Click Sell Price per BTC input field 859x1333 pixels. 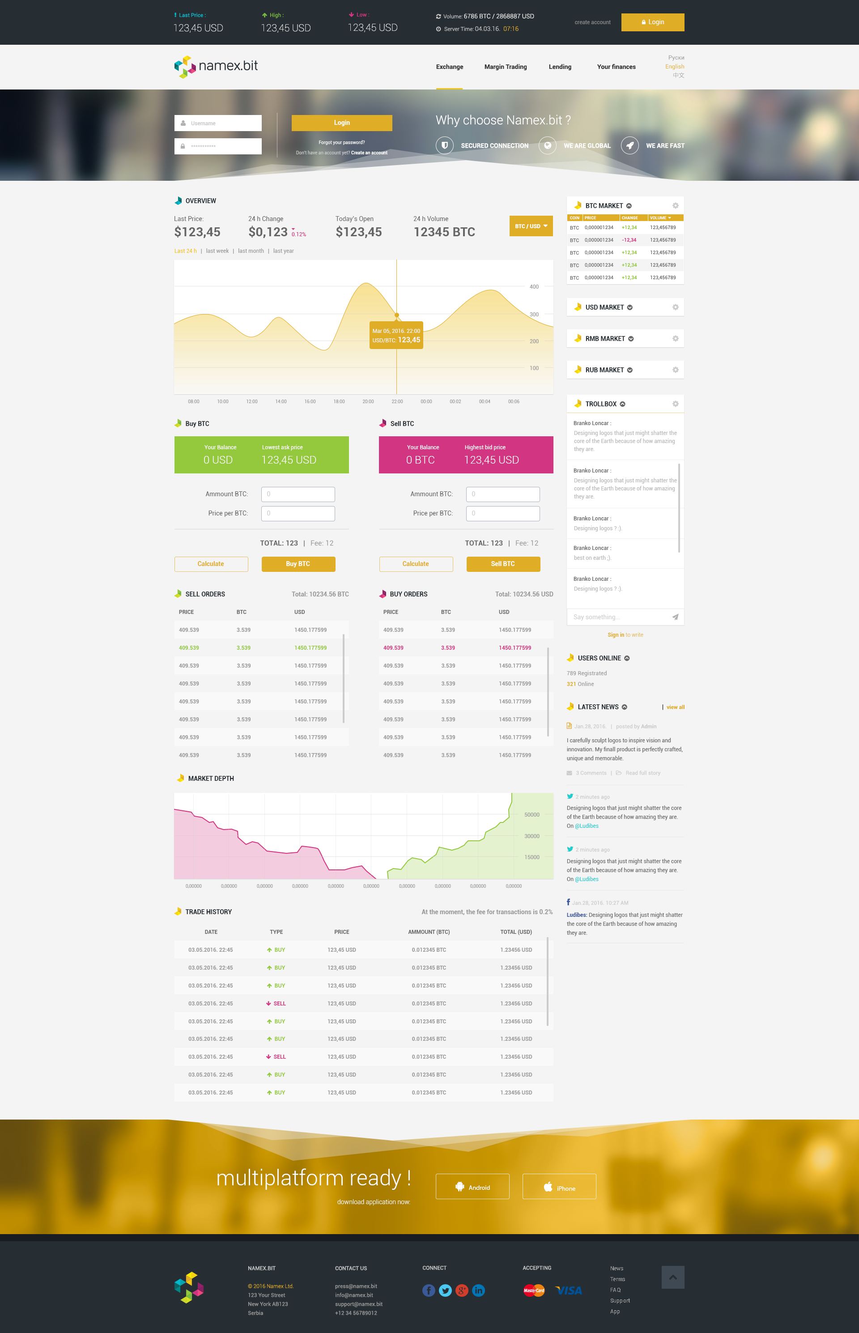[503, 513]
